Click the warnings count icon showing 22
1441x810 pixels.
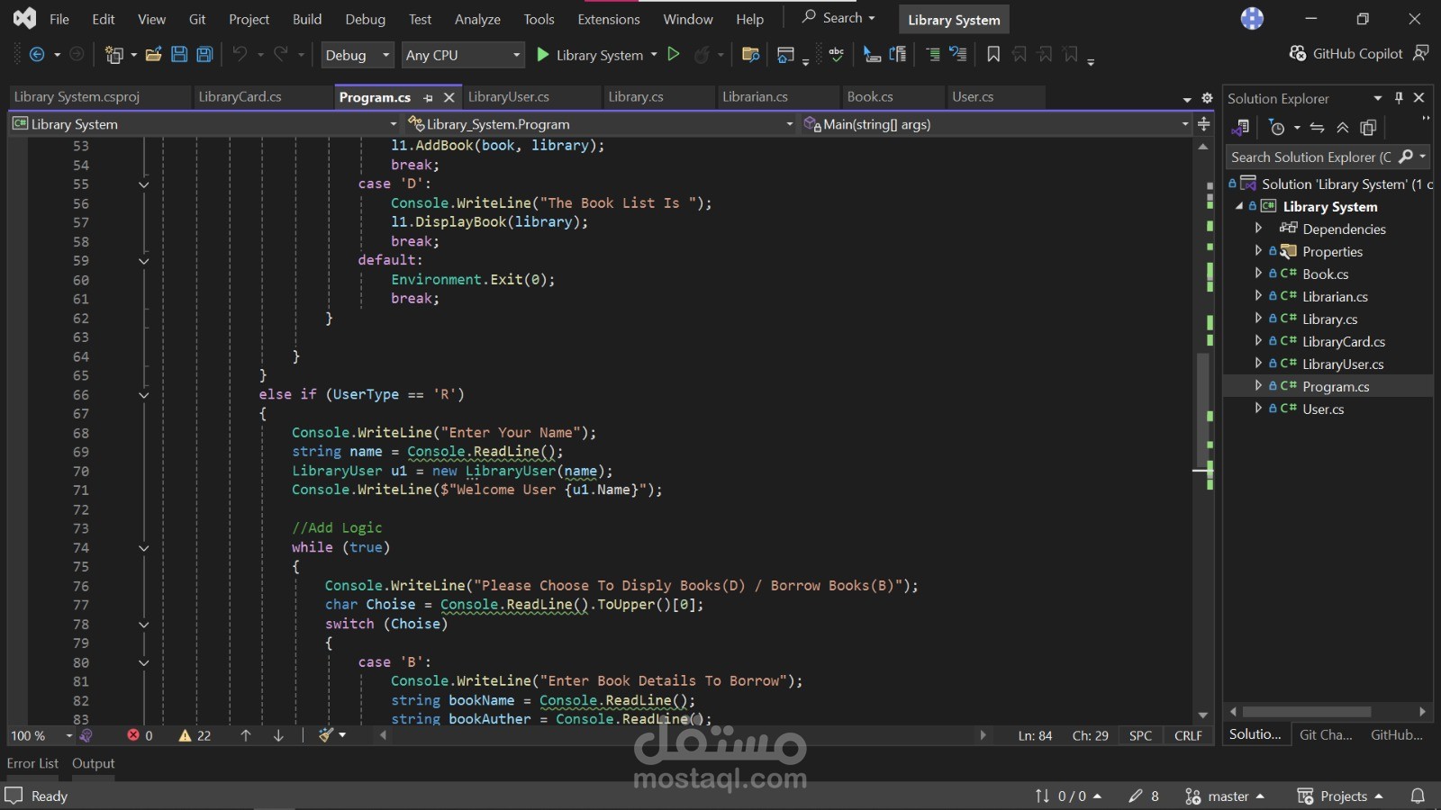(x=185, y=735)
